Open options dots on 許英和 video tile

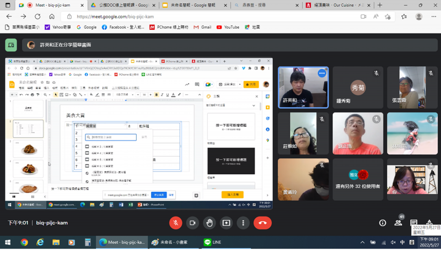tap(322, 73)
